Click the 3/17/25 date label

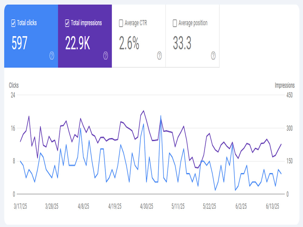[20, 206]
